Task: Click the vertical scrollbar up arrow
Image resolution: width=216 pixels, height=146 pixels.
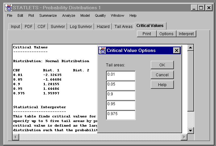Action: click(x=191, y=48)
